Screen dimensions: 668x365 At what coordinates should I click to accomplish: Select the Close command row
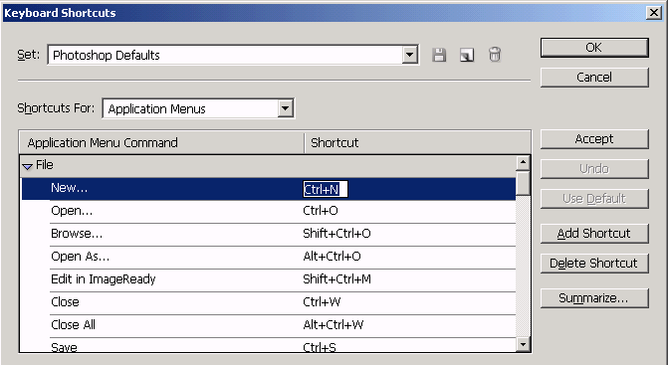(x=269, y=303)
